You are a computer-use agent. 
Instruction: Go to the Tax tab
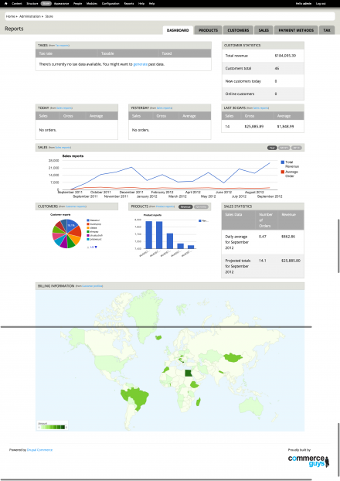pyautogui.click(x=327, y=30)
